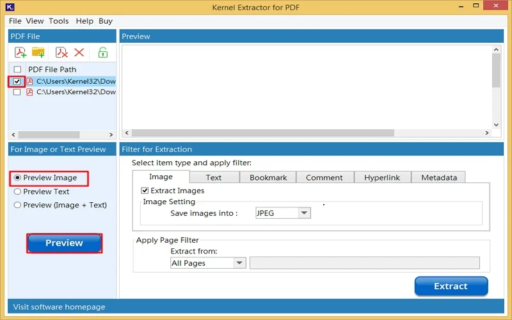Check the second PDF file checkbox

tap(17, 92)
